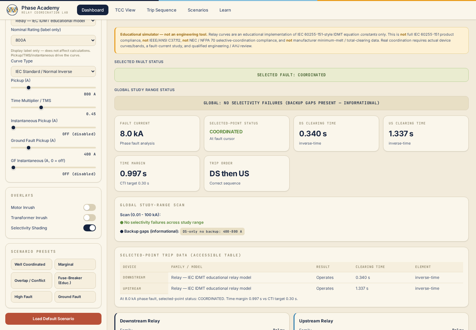This screenshot has width=476, height=330.
Task: Click the DS-only no backup 400-800 A tag
Action: [x=212, y=232]
